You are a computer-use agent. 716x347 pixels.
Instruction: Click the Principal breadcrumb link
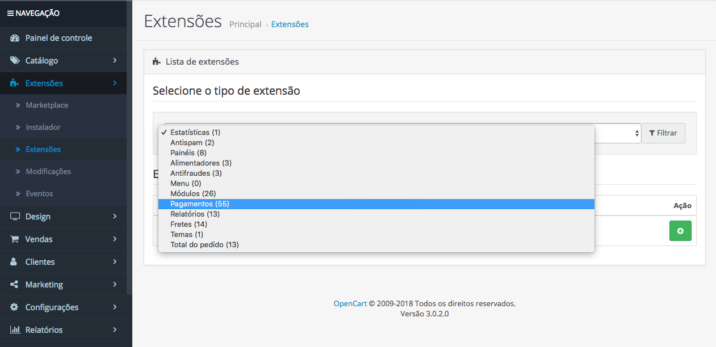click(245, 24)
